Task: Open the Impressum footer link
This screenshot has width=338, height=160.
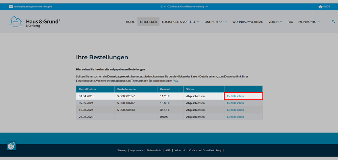Action: click(x=137, y=150)
